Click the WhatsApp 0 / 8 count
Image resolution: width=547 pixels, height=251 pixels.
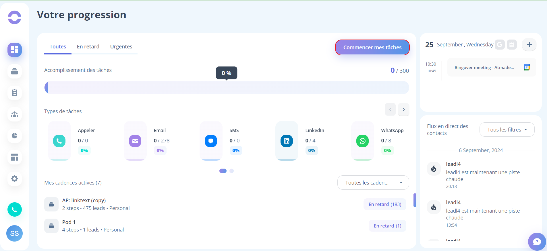386,140
